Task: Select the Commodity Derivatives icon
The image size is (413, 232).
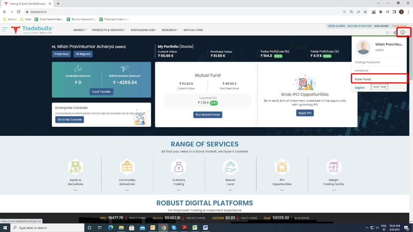Action: click(x=127, y=167)
